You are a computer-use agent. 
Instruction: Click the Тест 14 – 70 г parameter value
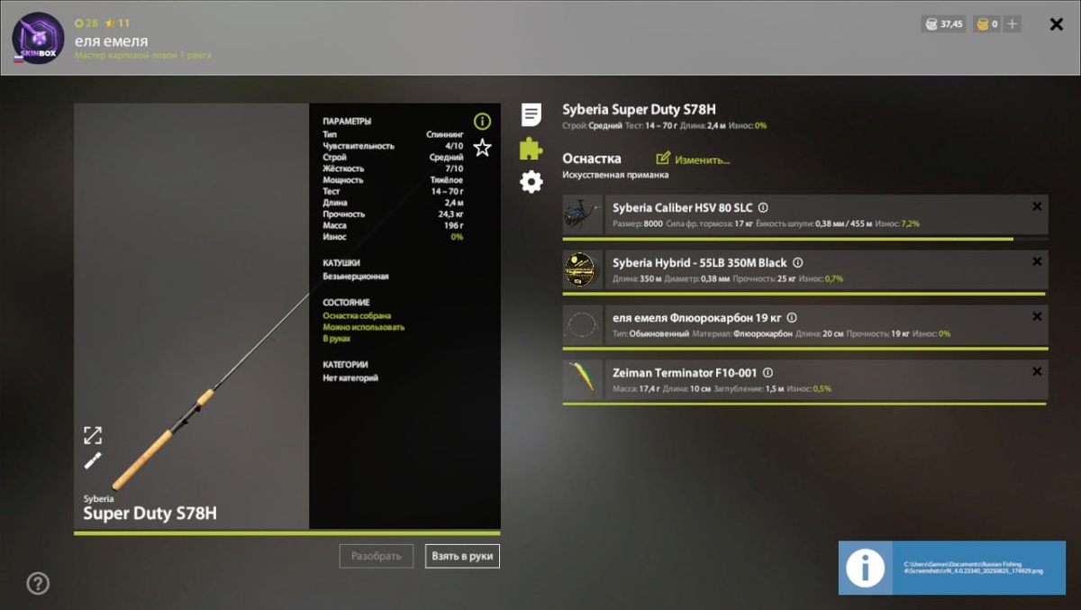point(447,191)
